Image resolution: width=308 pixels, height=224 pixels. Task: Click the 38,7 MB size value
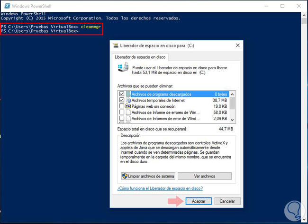click(220, 100)
